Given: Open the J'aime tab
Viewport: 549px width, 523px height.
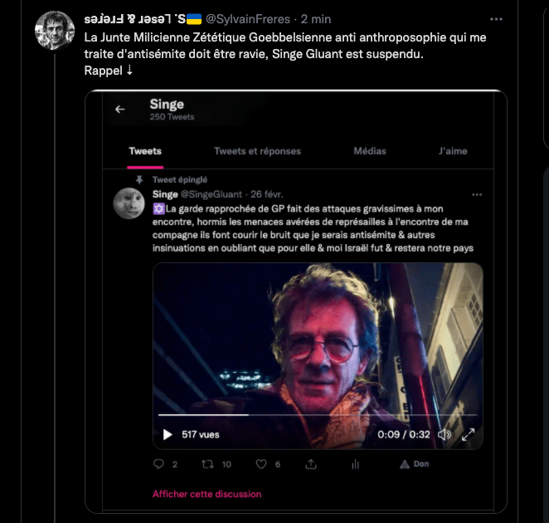Looking at the screenshot, I should pos(453,151).
